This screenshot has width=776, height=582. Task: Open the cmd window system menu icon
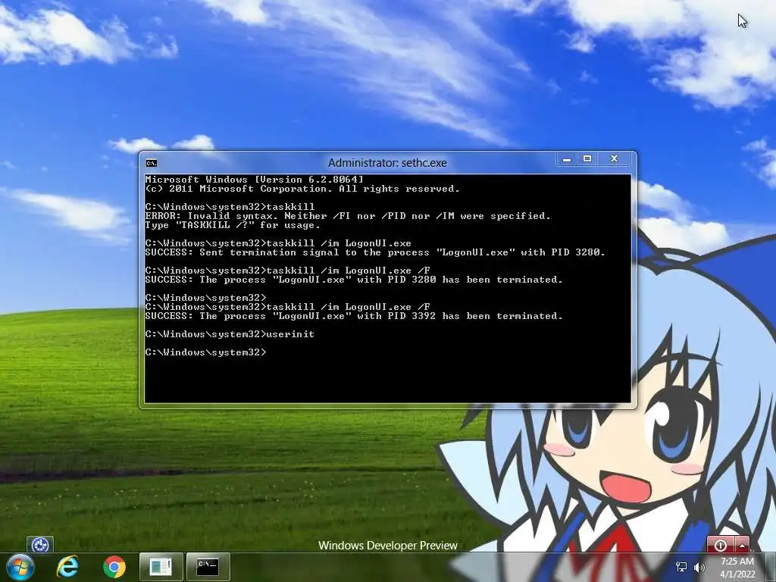152,163
